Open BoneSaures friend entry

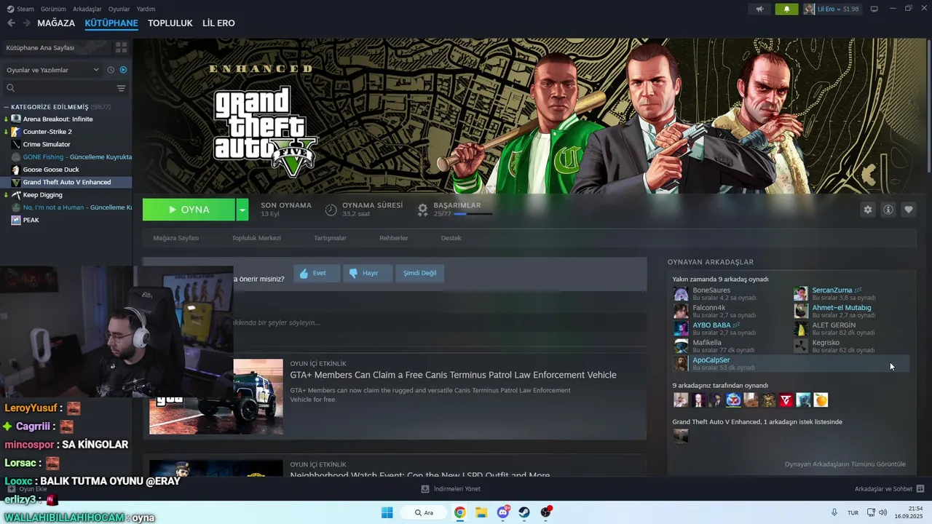[x=730, y=293]
